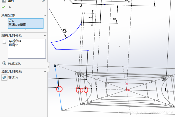Click the blue R18 arc curve
Screen dimensions: 175x117
pos(71,34)
